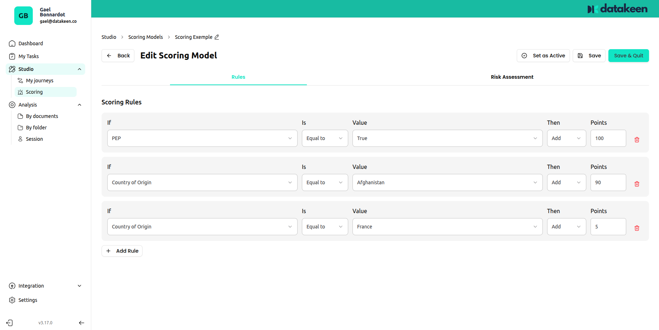
Task: Select the Rules tab
Action: click(238, 77)
